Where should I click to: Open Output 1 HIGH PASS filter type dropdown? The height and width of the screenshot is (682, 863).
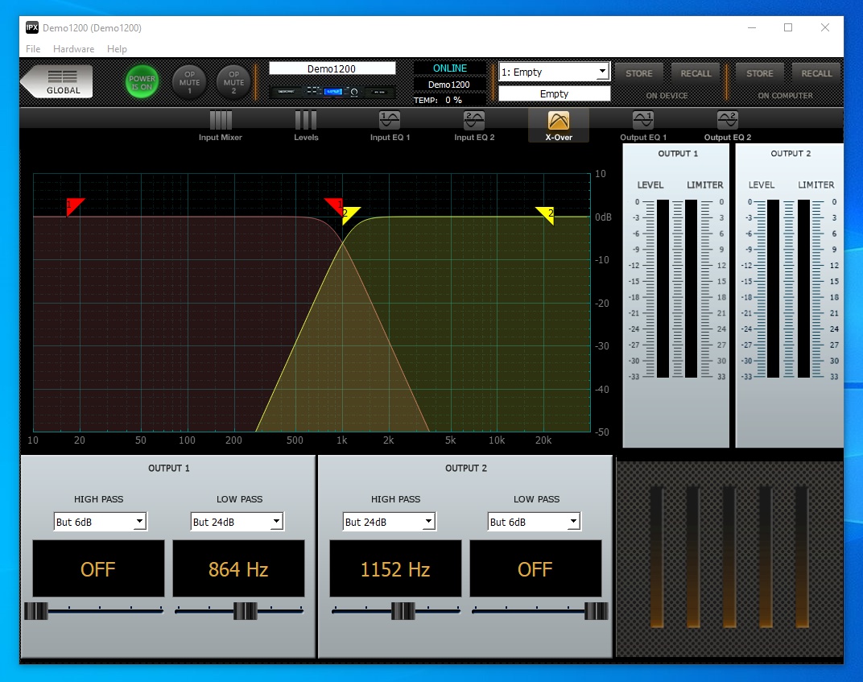tap(99, 521)
